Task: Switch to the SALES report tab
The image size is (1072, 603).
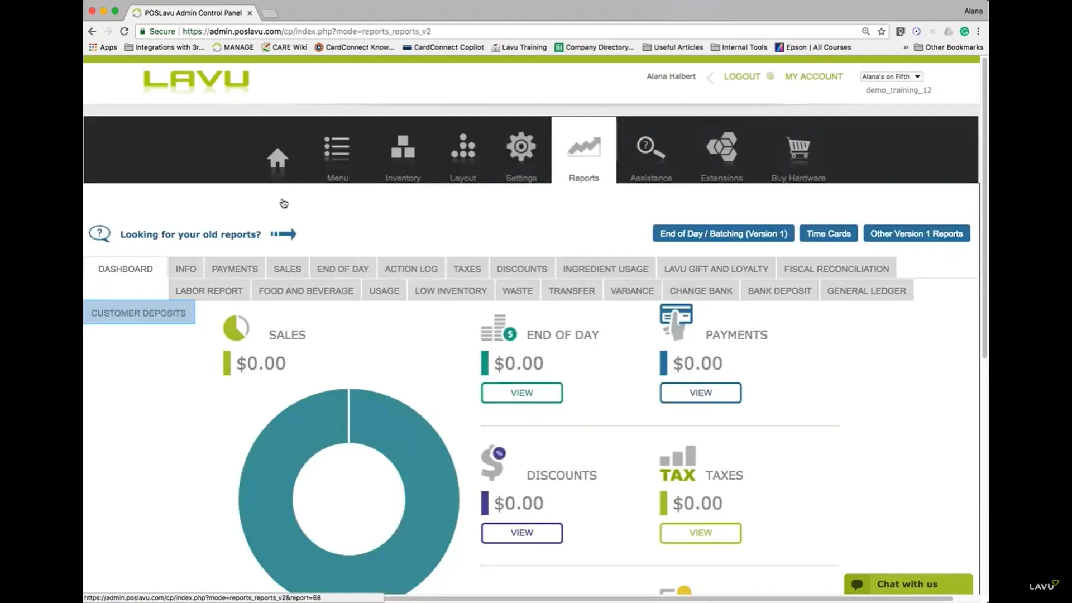Action: click(x=288, y=269)
